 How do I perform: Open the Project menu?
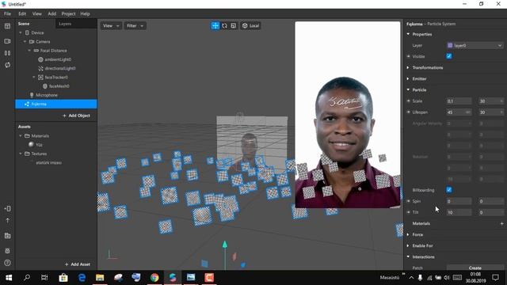tap(68, 13)
